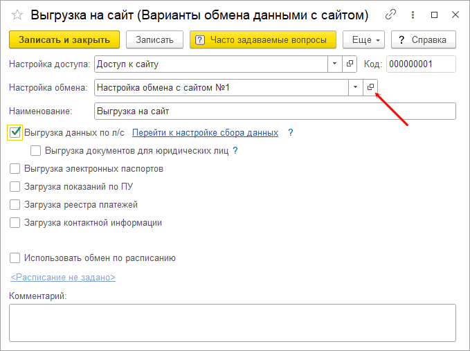
Task: Click into the "Комментарий" text area
Action: tap(232, 322)
